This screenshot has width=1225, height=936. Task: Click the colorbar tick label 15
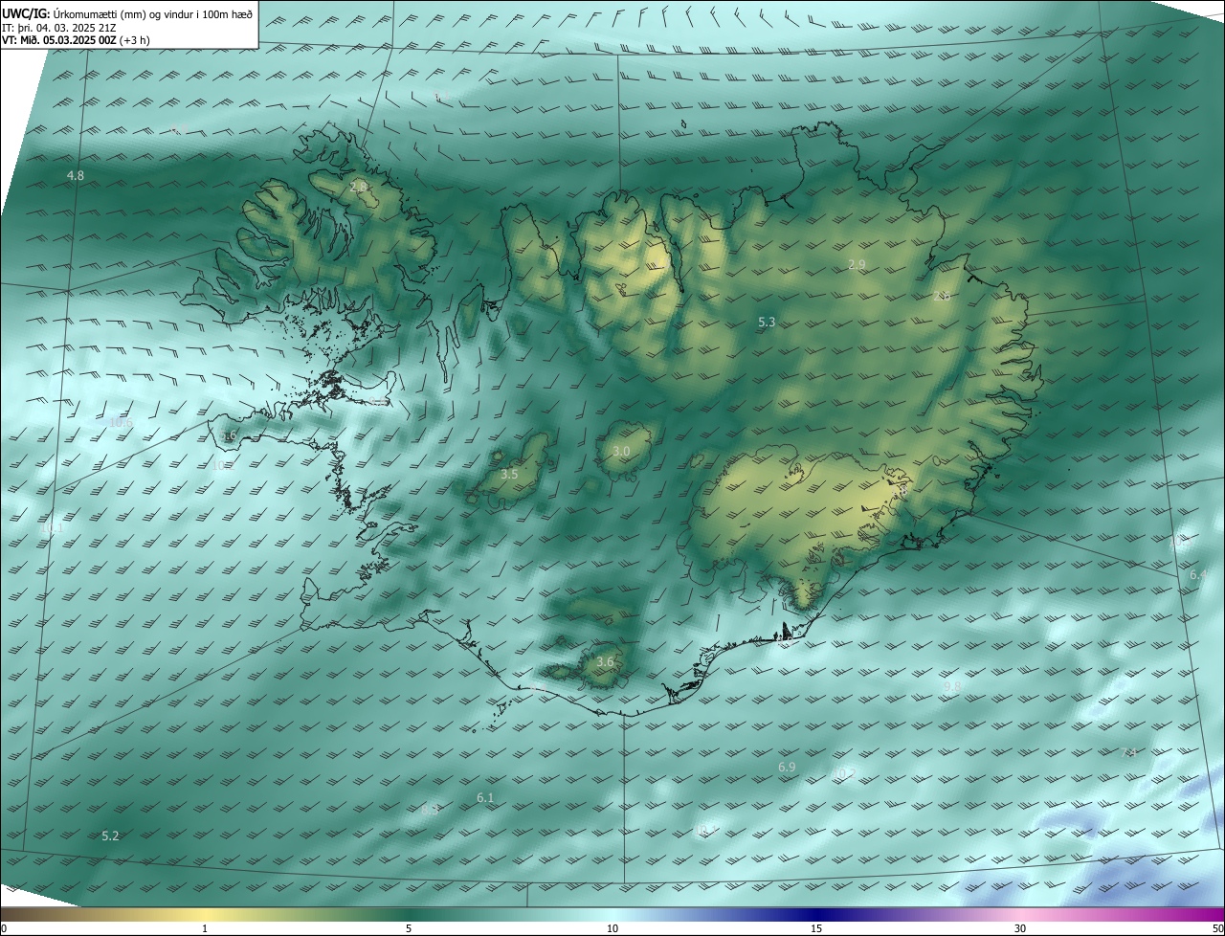(816, 928)
